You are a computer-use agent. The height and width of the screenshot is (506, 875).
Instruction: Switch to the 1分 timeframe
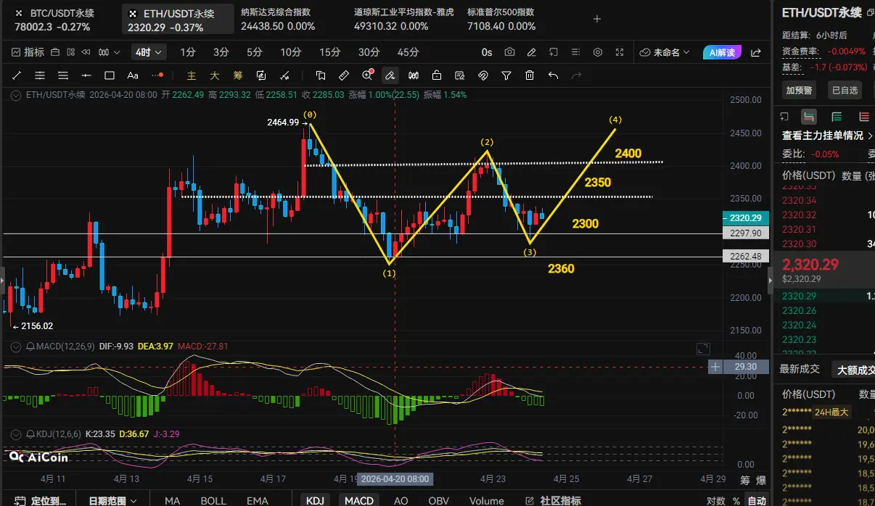[x=188, y=52]
